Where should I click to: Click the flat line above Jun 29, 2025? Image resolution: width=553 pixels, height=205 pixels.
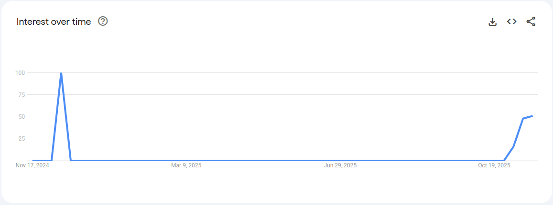click(x=340, y=161)
